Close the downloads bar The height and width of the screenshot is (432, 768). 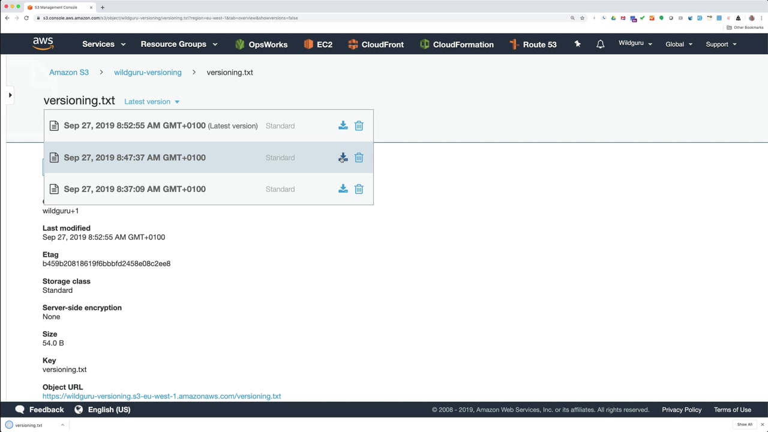pos(762,425)
